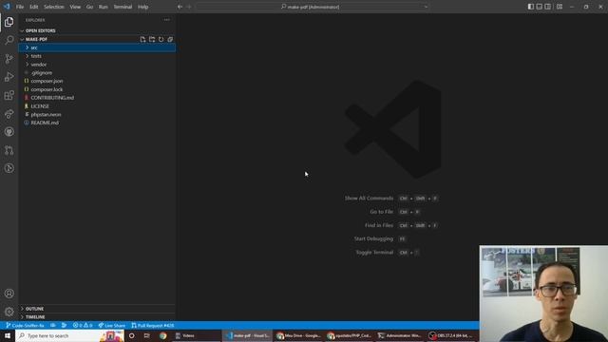Open Chrome from the taskbar
The height and width of the screenshot is (342, 608).
click(162, 335)
